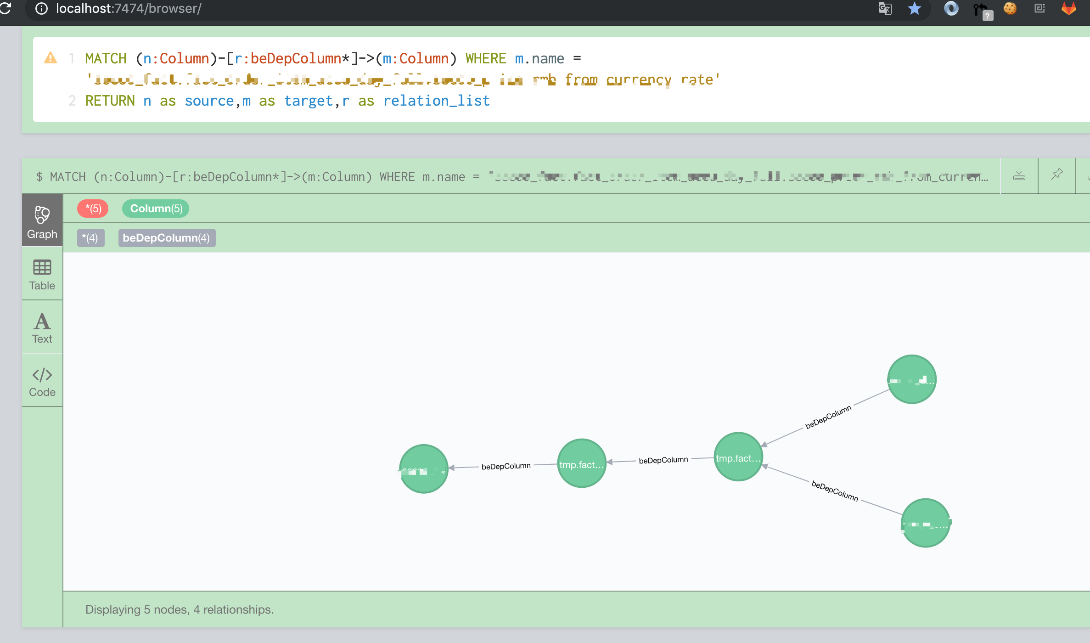The height and width of the screenshot is (643, 1090).
Task: Switch to the Graph view in the sidebar
Action: point(42,220)
